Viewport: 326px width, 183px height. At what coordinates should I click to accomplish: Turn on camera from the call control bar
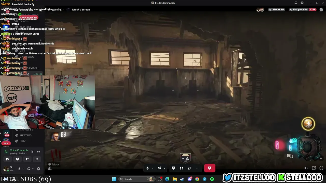pos(159,168)
